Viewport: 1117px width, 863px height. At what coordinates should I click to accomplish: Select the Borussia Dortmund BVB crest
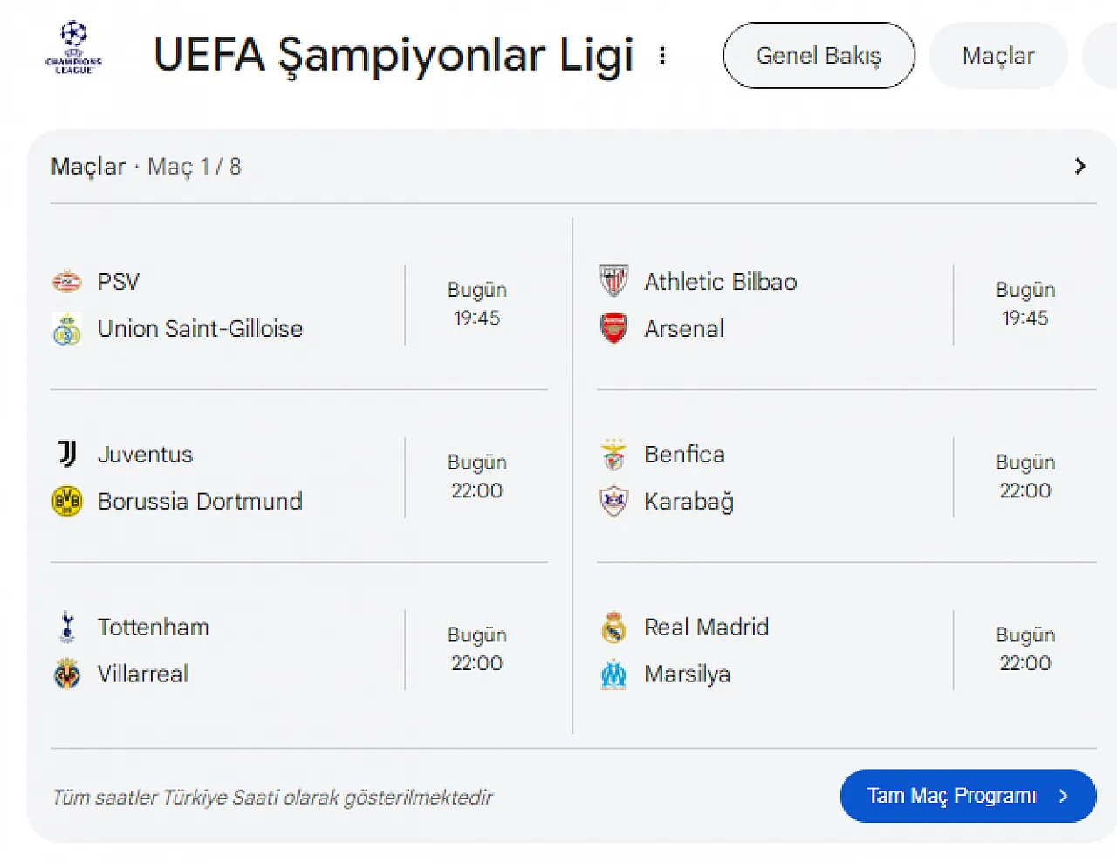point(67,501)
